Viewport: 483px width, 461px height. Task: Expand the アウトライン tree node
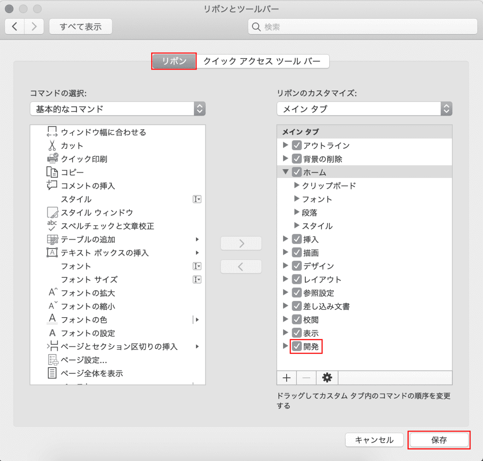[x=285, y=145]
